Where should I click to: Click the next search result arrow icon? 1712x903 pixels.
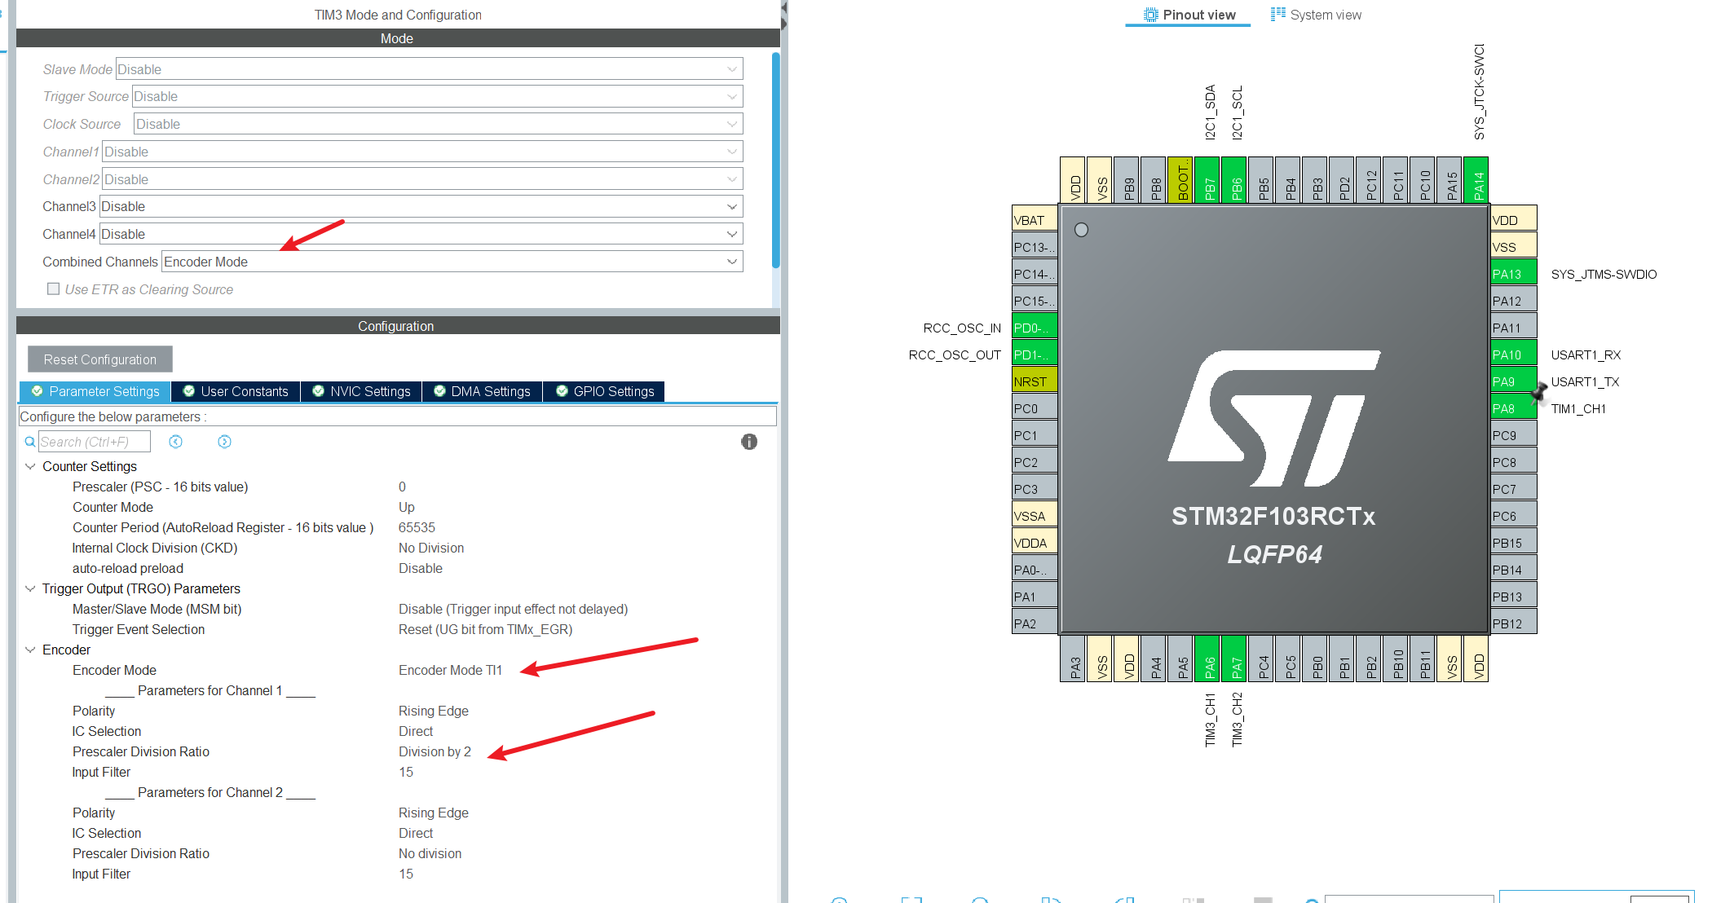pos(224,442)
